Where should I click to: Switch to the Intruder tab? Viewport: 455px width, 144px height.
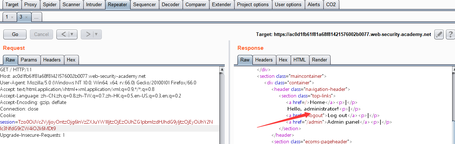tap(94, 5)
